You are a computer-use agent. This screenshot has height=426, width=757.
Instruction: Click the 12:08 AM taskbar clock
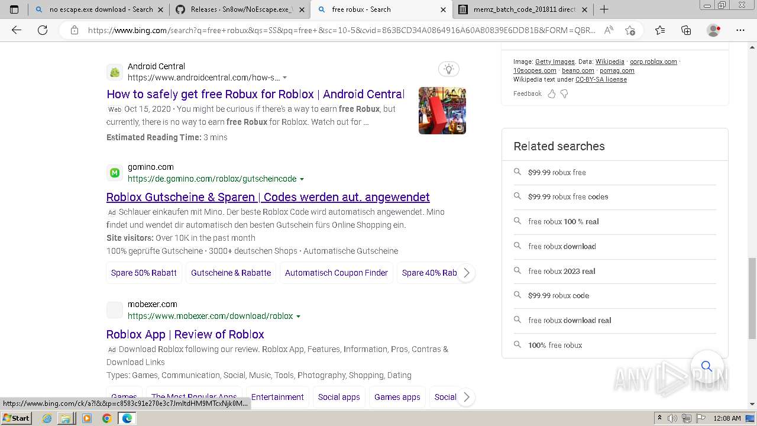click(x=727, y=418)
